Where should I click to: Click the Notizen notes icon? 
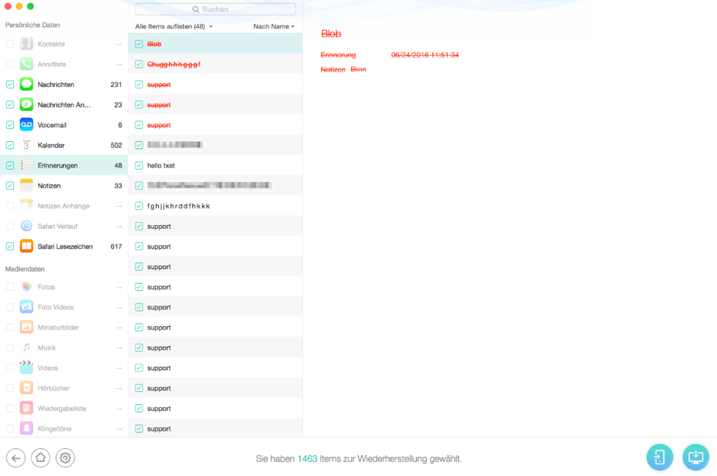[x=26, y=186]
